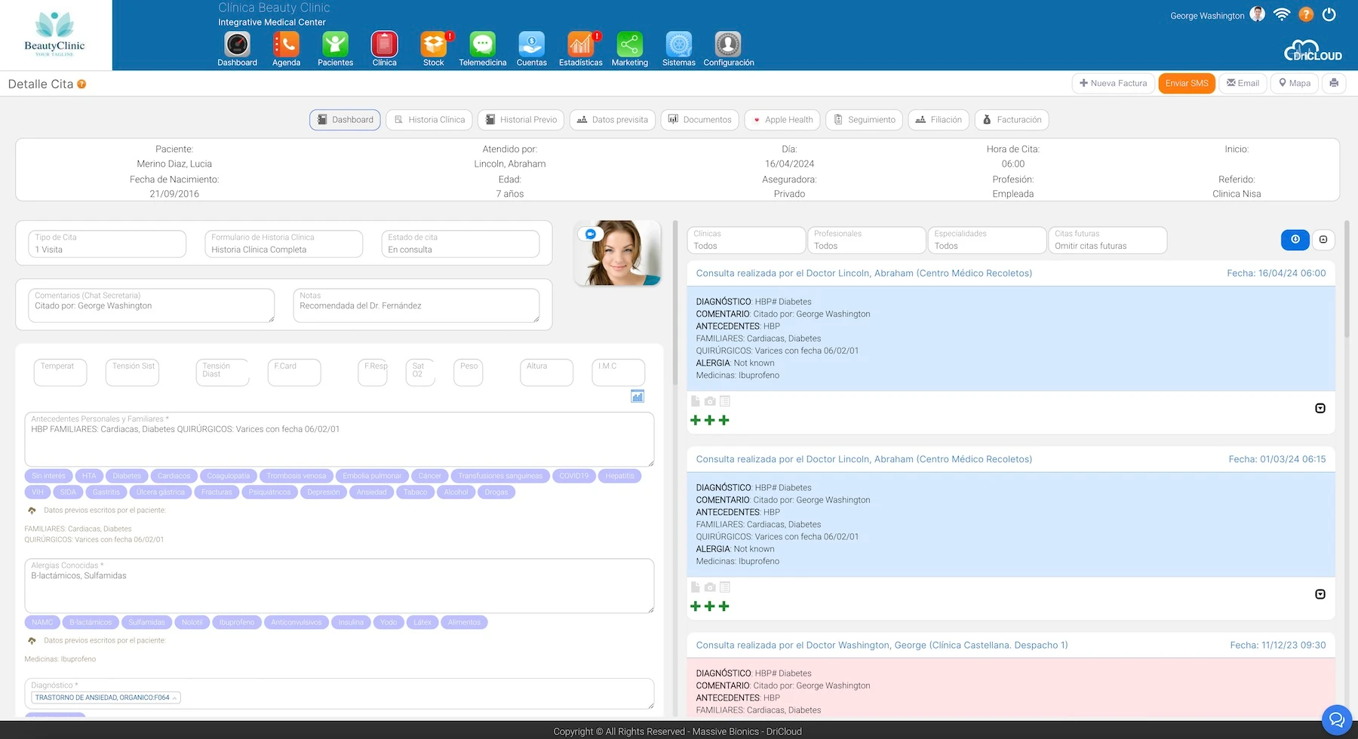Open the Estadísticas chart icon

(580, 44)
